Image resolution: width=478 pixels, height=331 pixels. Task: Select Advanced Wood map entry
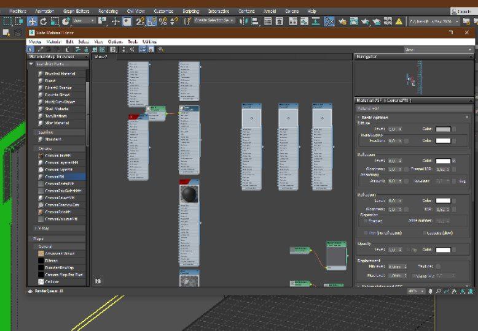coord(59,253)
